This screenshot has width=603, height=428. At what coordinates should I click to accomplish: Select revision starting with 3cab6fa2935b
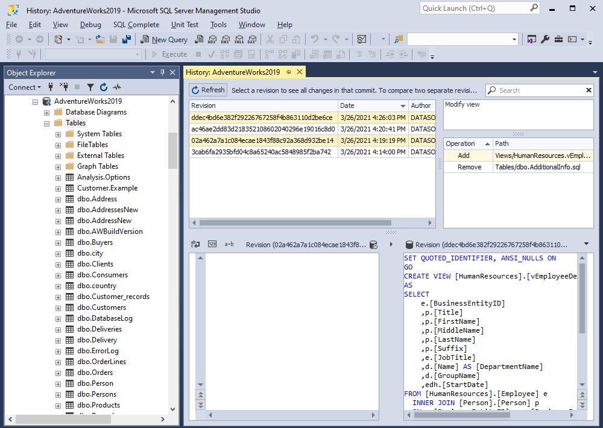click(312, 153)
